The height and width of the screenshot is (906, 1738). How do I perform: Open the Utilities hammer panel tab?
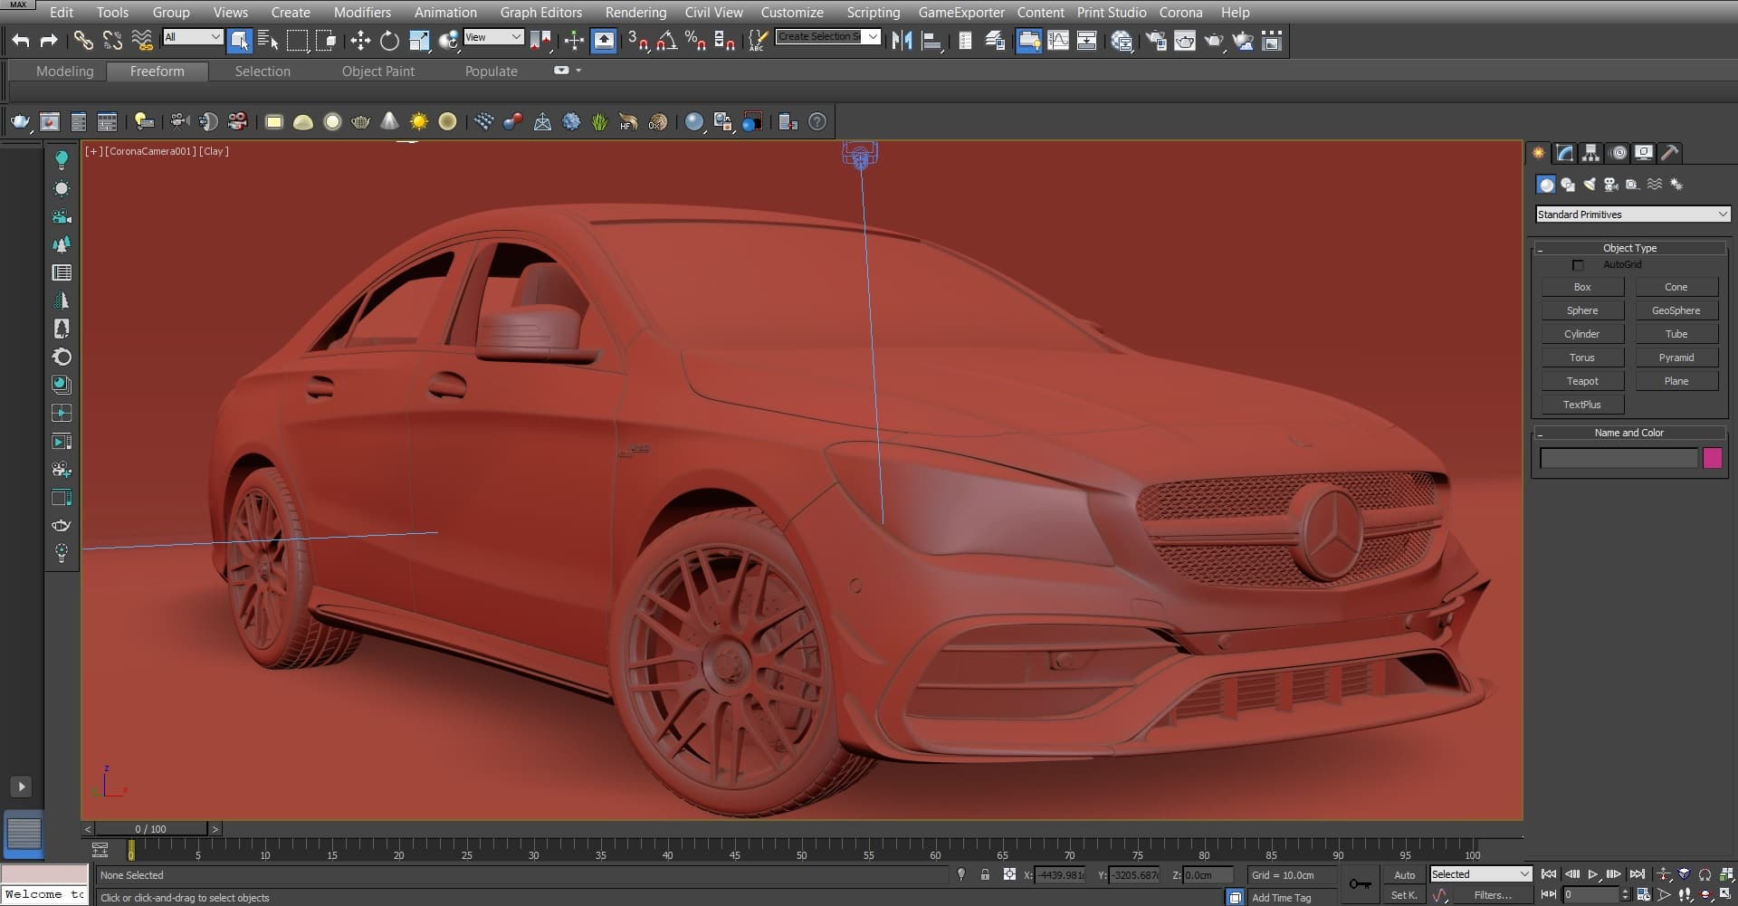pyautogui.click(x=1671, y=153)
